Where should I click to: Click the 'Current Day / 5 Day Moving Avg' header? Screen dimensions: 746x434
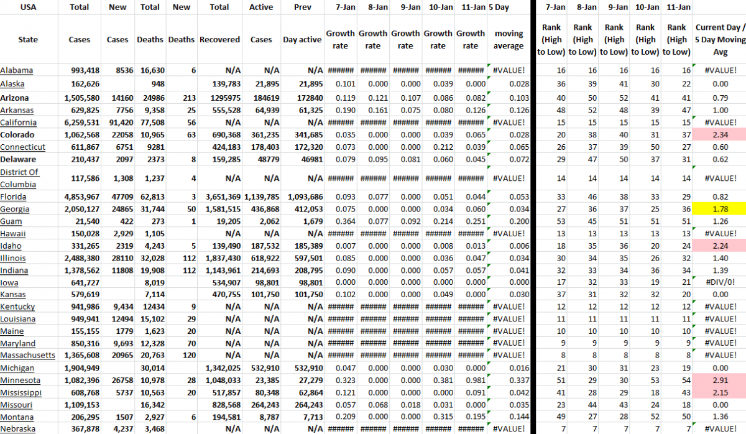[720, 39]
